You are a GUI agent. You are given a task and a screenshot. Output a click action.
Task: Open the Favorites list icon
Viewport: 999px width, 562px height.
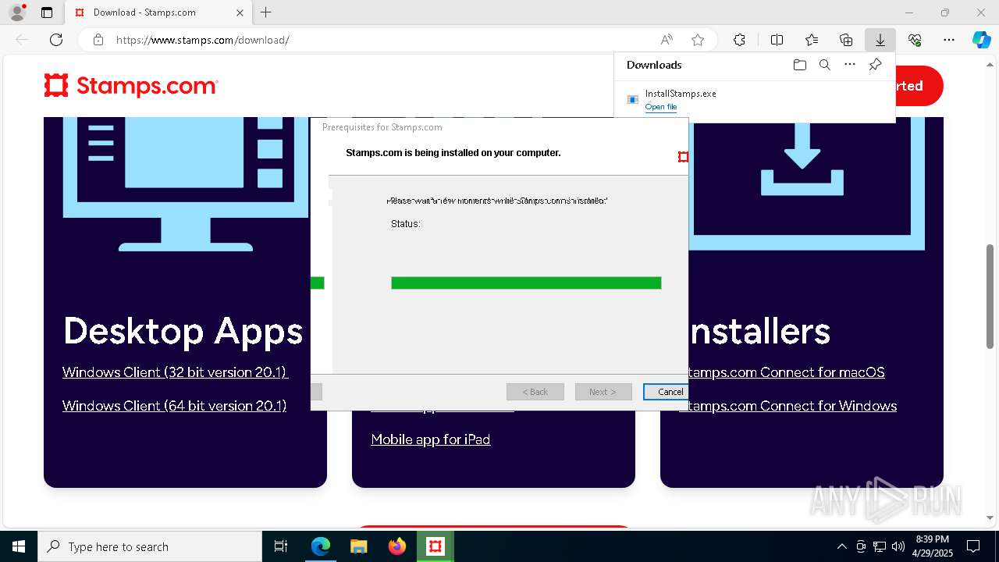[x=812, y=40]
